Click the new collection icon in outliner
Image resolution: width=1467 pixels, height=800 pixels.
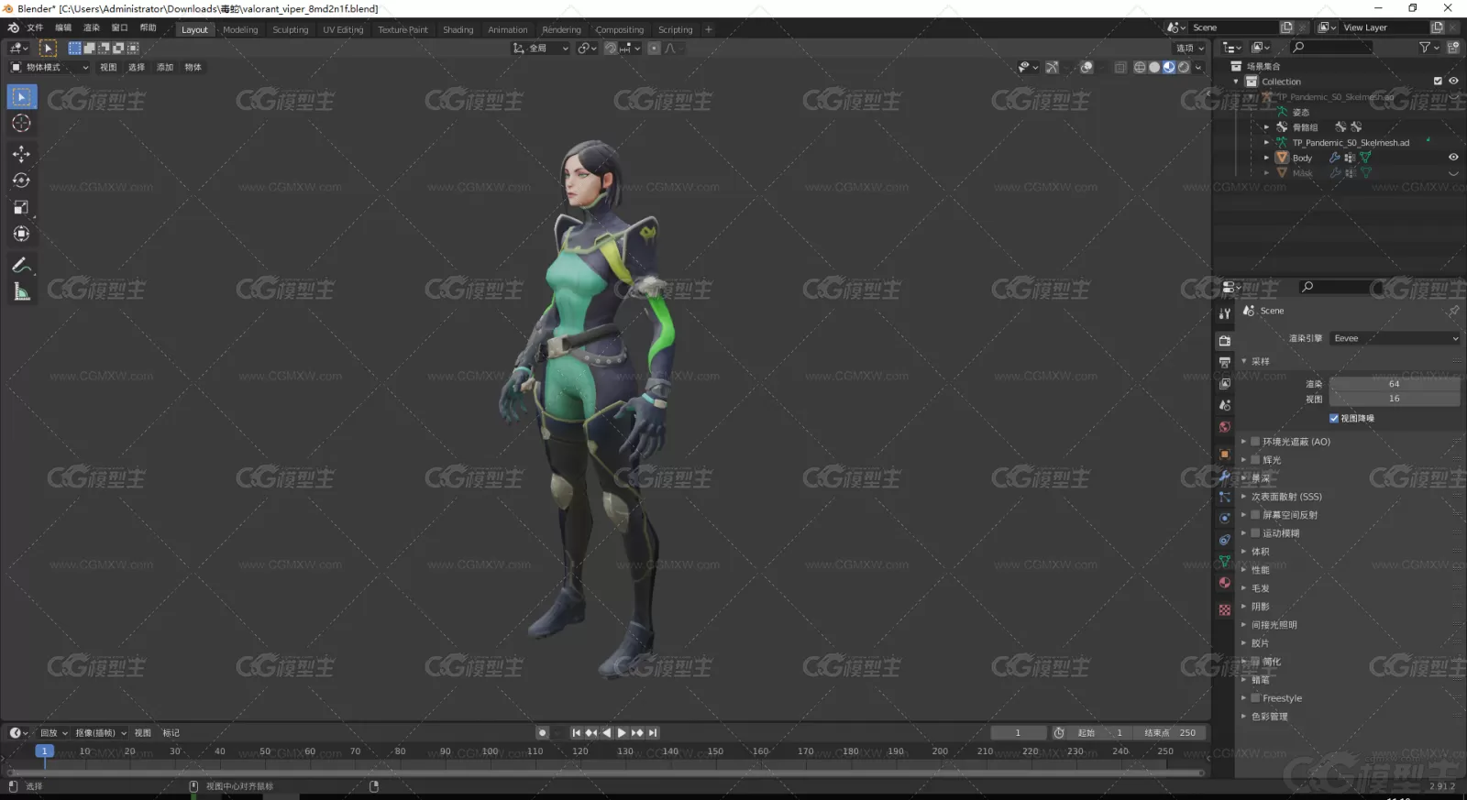(1453, 48)
